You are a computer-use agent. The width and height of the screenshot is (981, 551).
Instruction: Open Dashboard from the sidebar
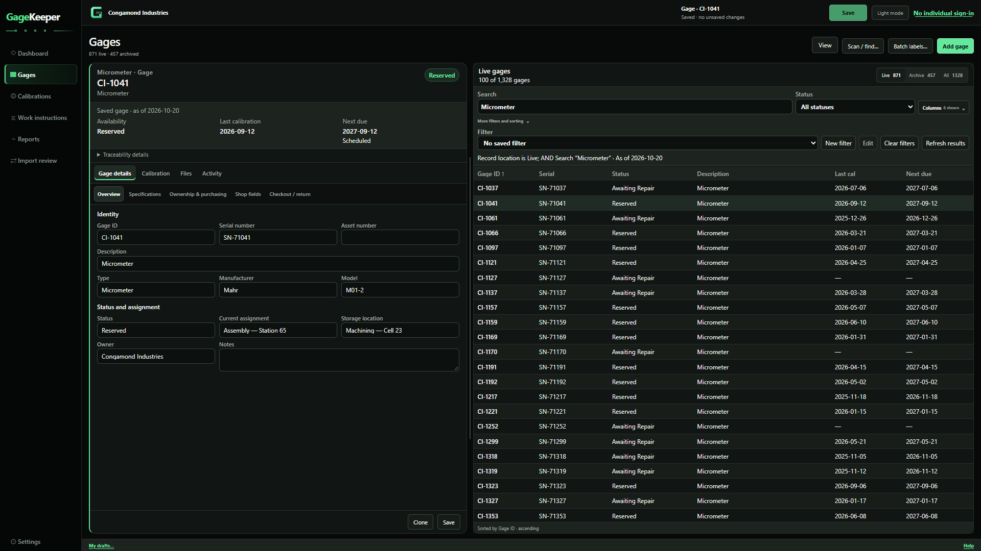pyautogui.click(x=41, y=53)
